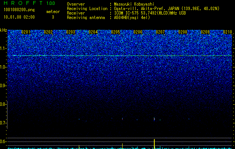
Task: Click the Ovserver field label
Action: (x=76, y=4)
